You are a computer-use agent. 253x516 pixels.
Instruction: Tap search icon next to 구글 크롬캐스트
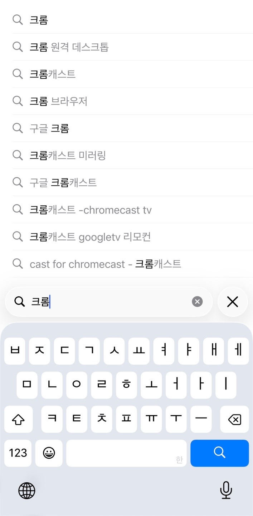point(18,182)
